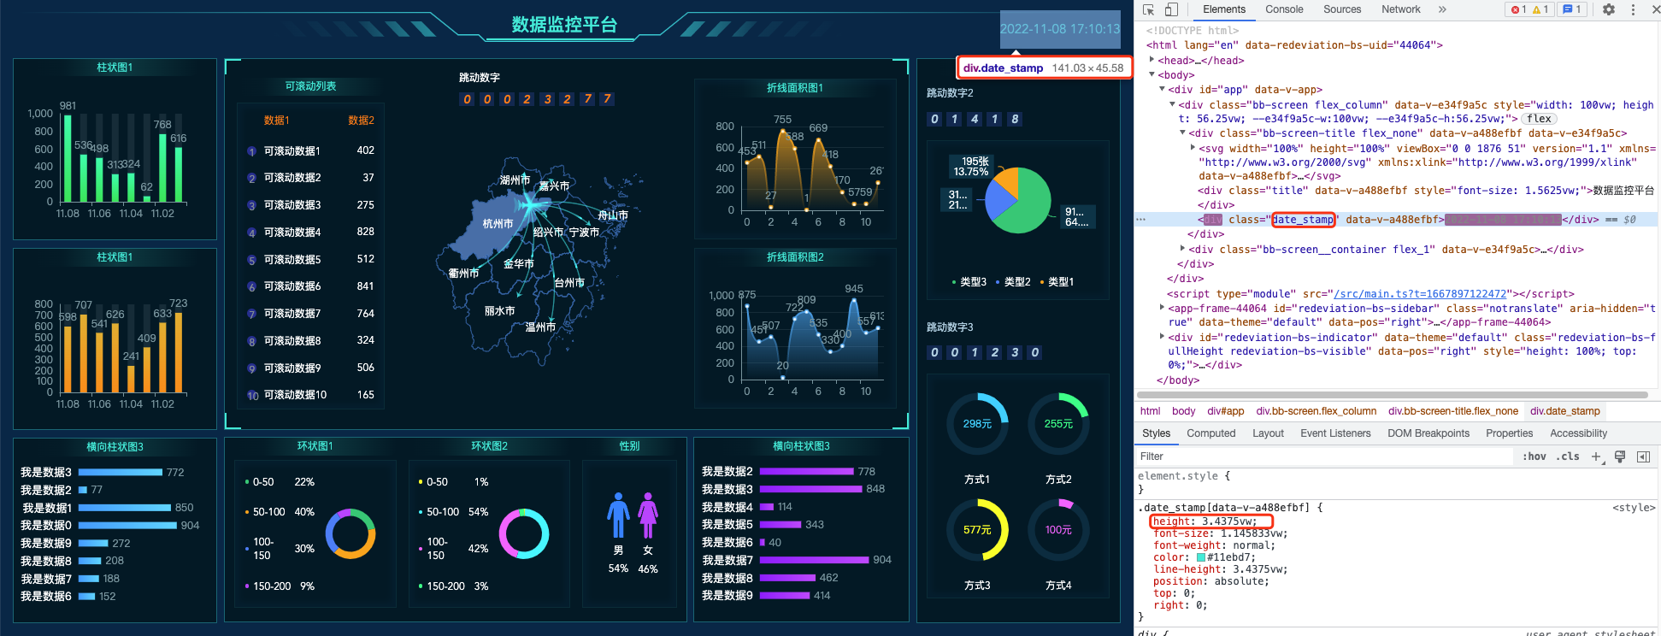
Task: Open the #11ebd7 color swatch picker
Action: coord(1200,557)
